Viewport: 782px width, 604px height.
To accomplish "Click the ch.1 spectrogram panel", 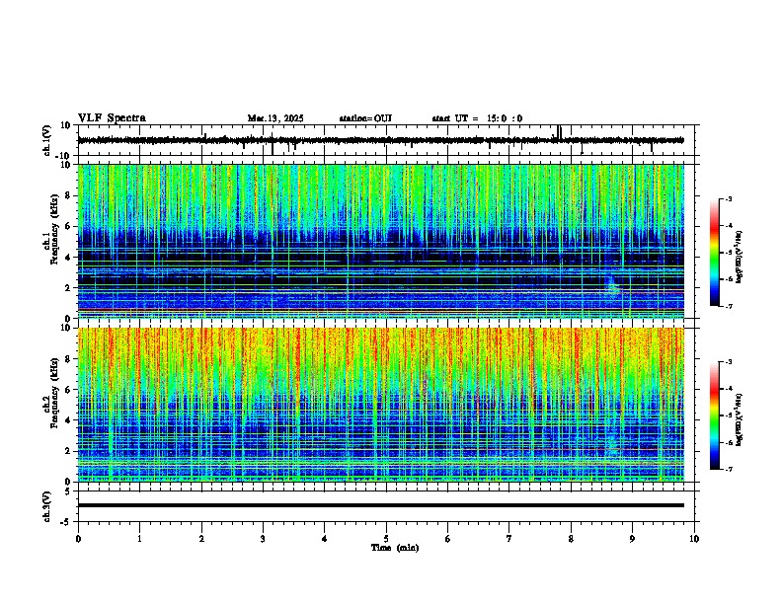I will pos(381,241).
